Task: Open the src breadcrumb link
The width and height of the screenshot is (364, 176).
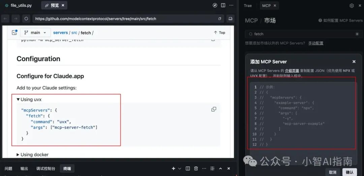Action: tap(74, 33)
